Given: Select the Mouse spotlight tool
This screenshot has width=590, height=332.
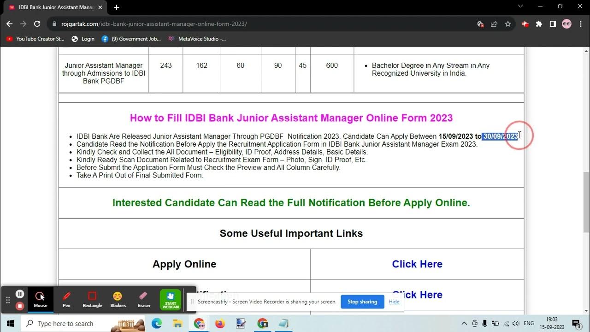Looking at the screenshot, I should (40, 299).
